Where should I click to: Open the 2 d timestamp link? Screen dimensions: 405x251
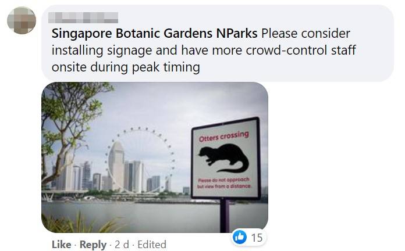click(122, 245)
